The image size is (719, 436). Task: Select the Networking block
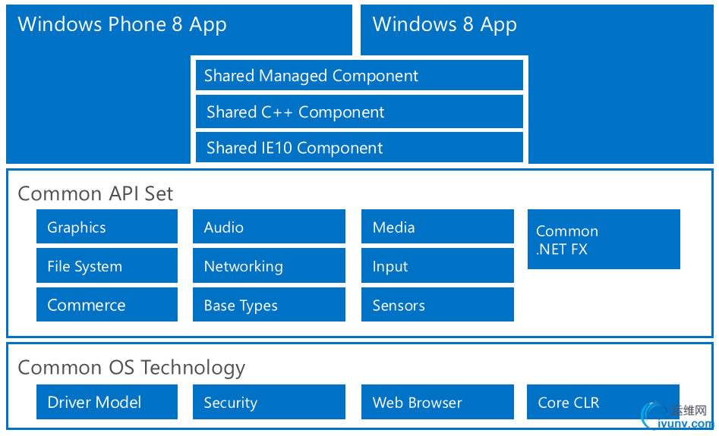[269, 265]
